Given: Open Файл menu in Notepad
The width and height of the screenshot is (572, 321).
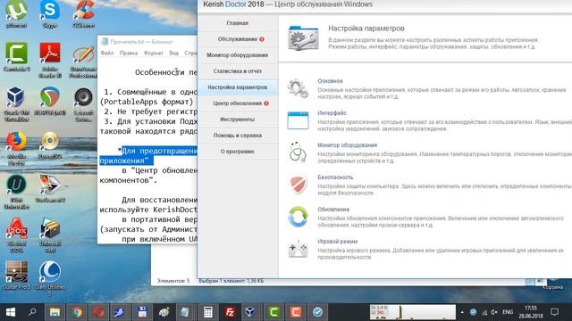Looking at the screenshot, I should point(107,53).
